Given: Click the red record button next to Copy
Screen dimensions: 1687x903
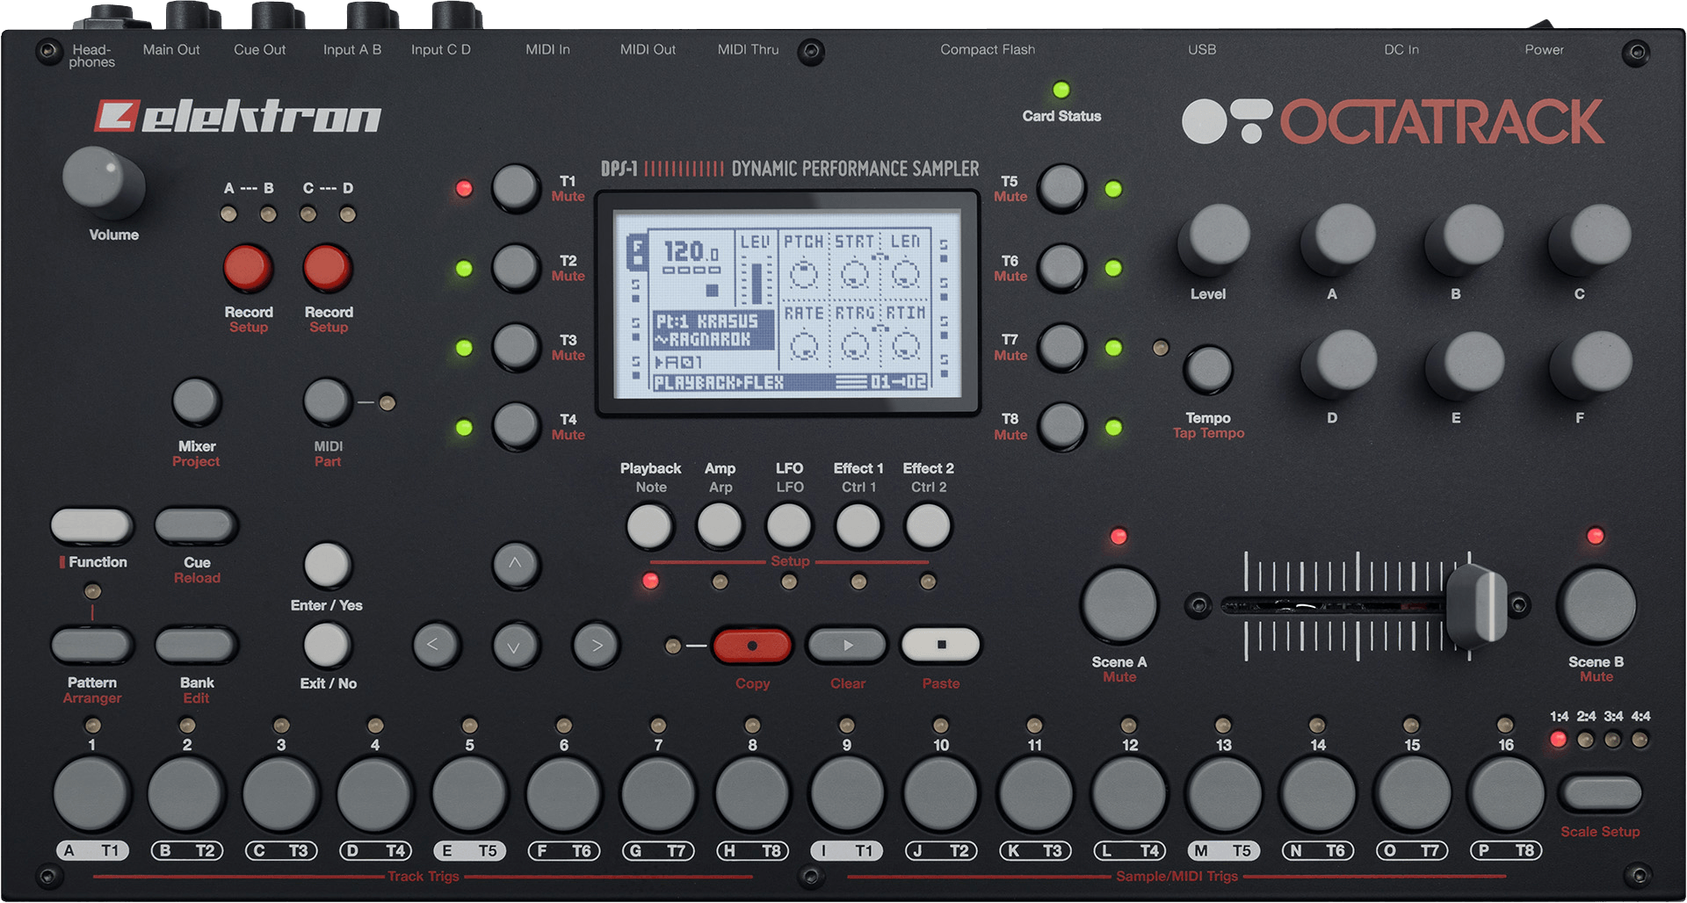Looking at the screenshot, I should pyautogui.click(x=752, y=646).
